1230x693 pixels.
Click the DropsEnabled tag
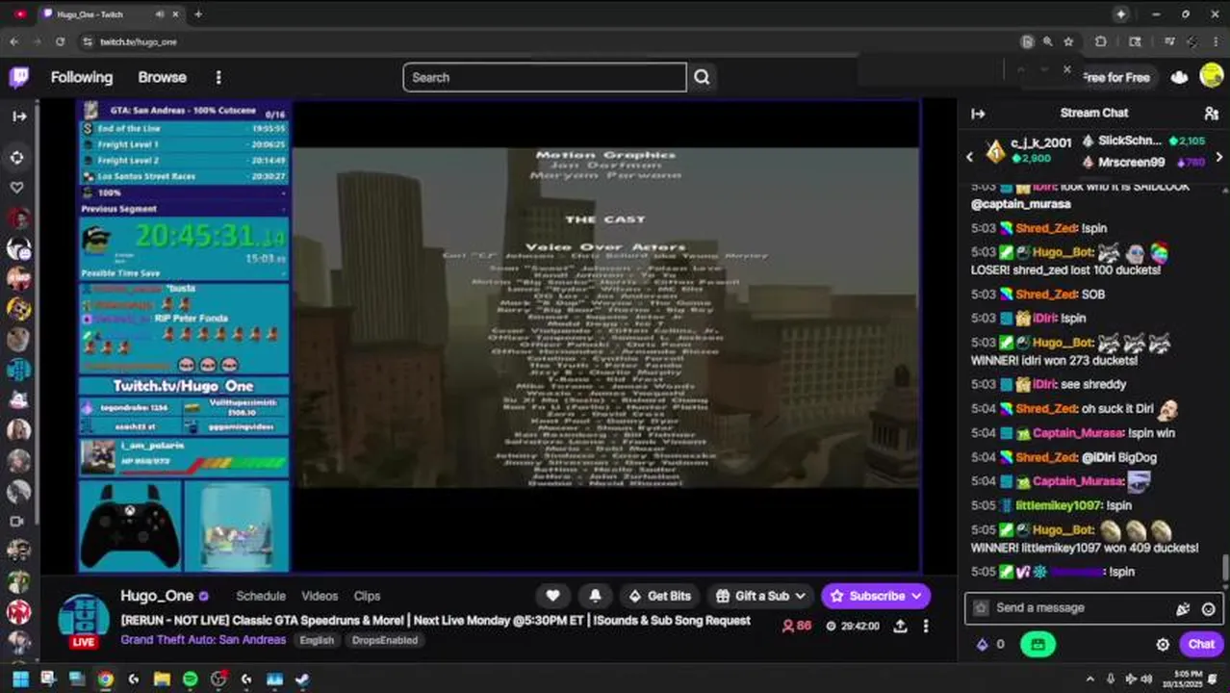384,640
